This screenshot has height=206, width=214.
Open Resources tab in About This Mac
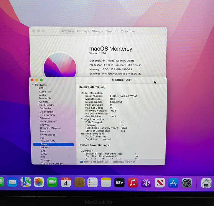(x=128, y=31)
